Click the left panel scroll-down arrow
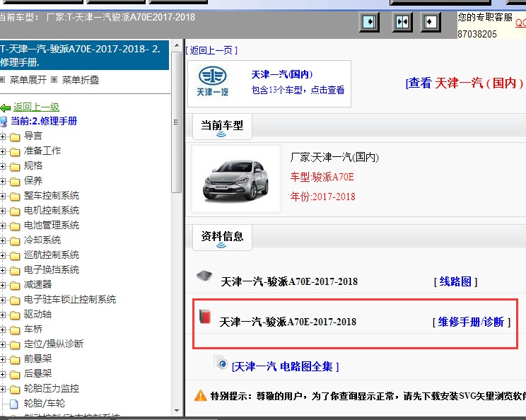Image resolution: width=526 pixels, height=420 pixels. tap(177, 411)
